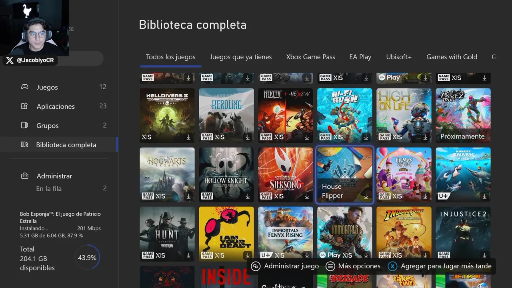Click download icon on Immortals Fenyx Rising tile
The height and width of the screenshot is (288, 512).
point(307,256)
